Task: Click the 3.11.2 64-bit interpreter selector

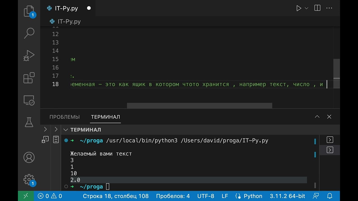Action: (287, 196)
